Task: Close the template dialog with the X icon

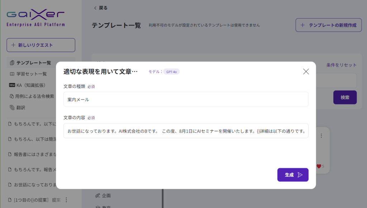Action: pos(306,71)
